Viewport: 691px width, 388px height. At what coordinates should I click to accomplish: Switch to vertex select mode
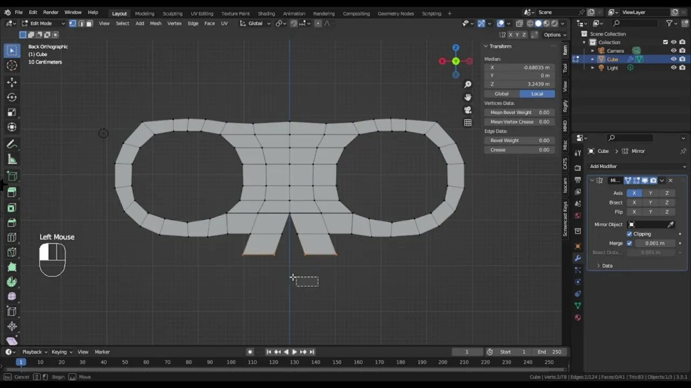click(72, 23)
